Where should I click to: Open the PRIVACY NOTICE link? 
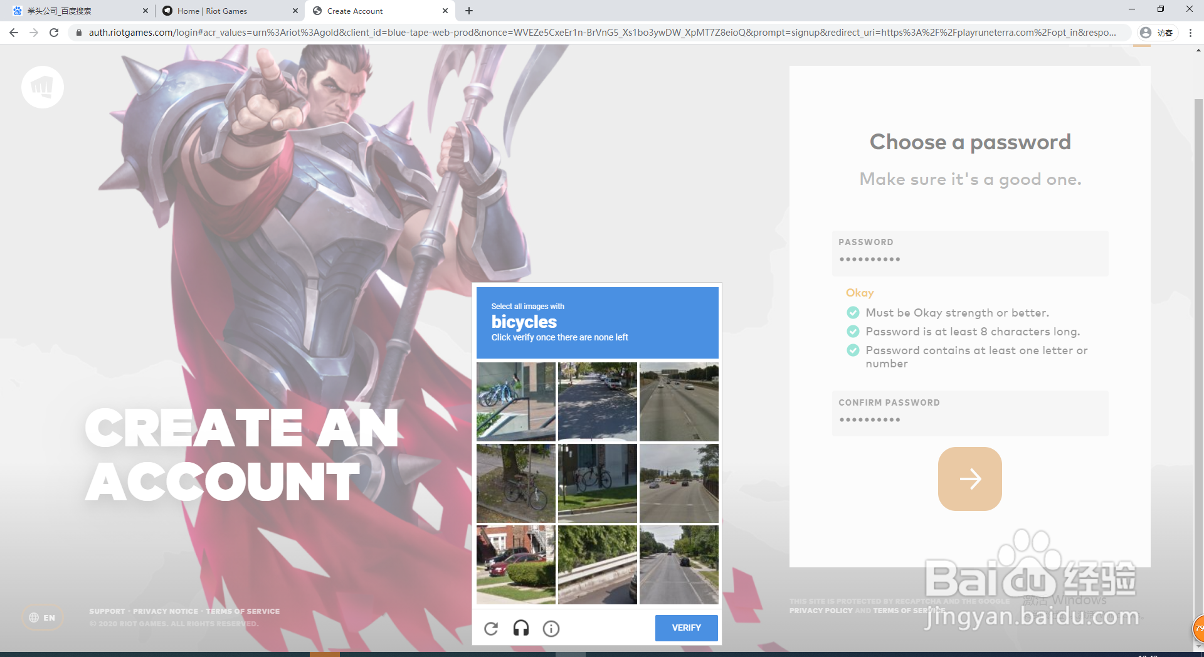click(x=166, y=611)
